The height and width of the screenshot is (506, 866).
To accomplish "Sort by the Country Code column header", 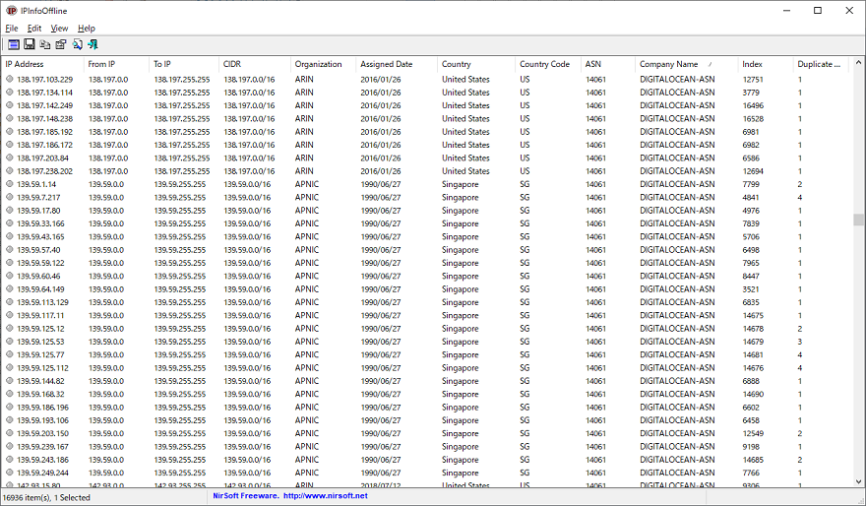I will tap(548, 64).
